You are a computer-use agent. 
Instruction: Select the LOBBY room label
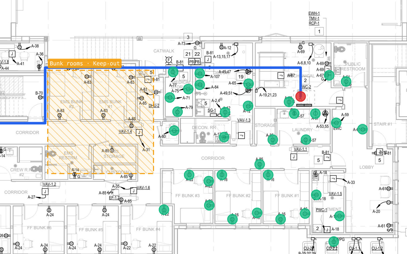[367, 167]
